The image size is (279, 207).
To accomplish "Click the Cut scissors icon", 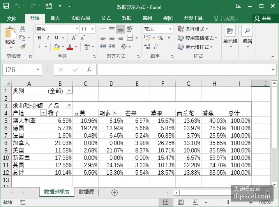I will [23, 29].
